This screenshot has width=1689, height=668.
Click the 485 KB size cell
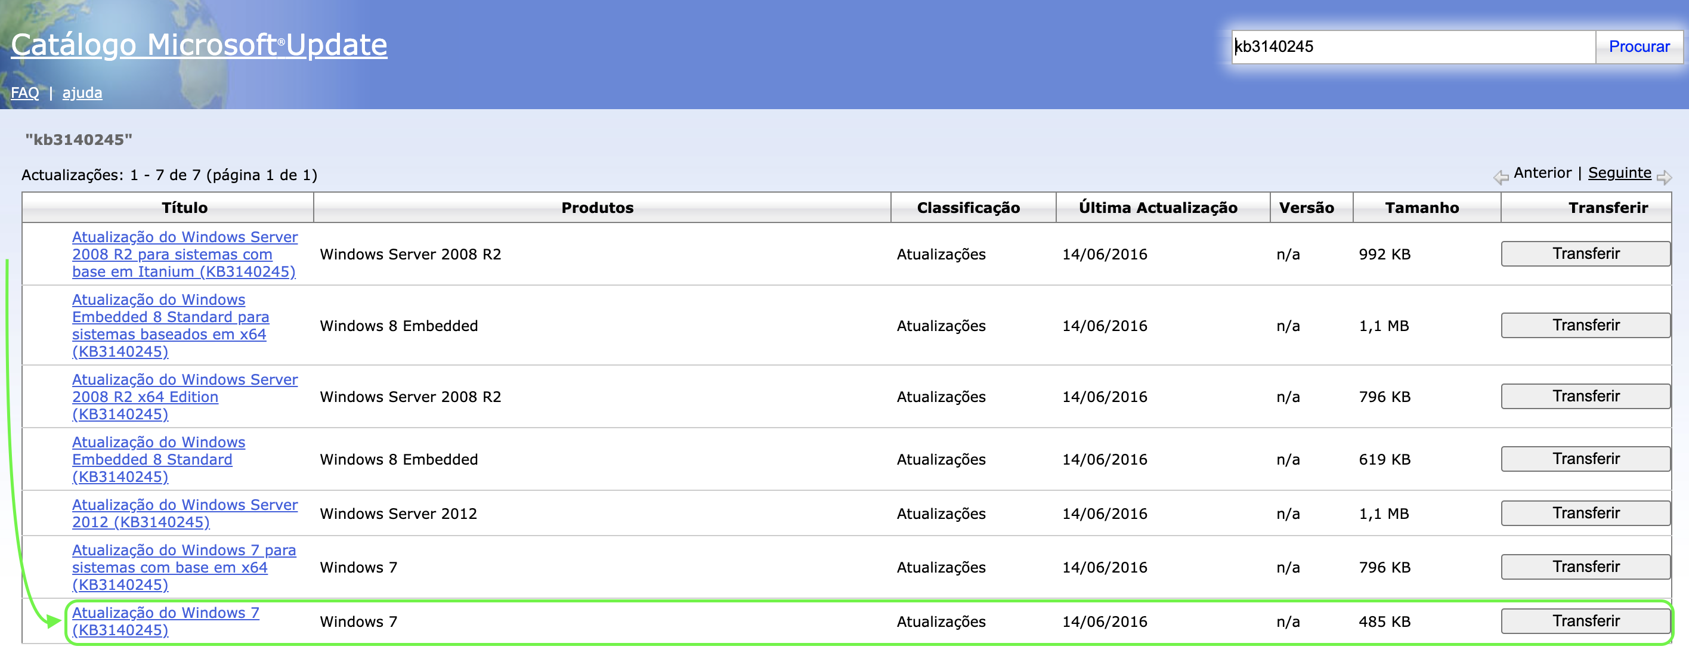1384,621
